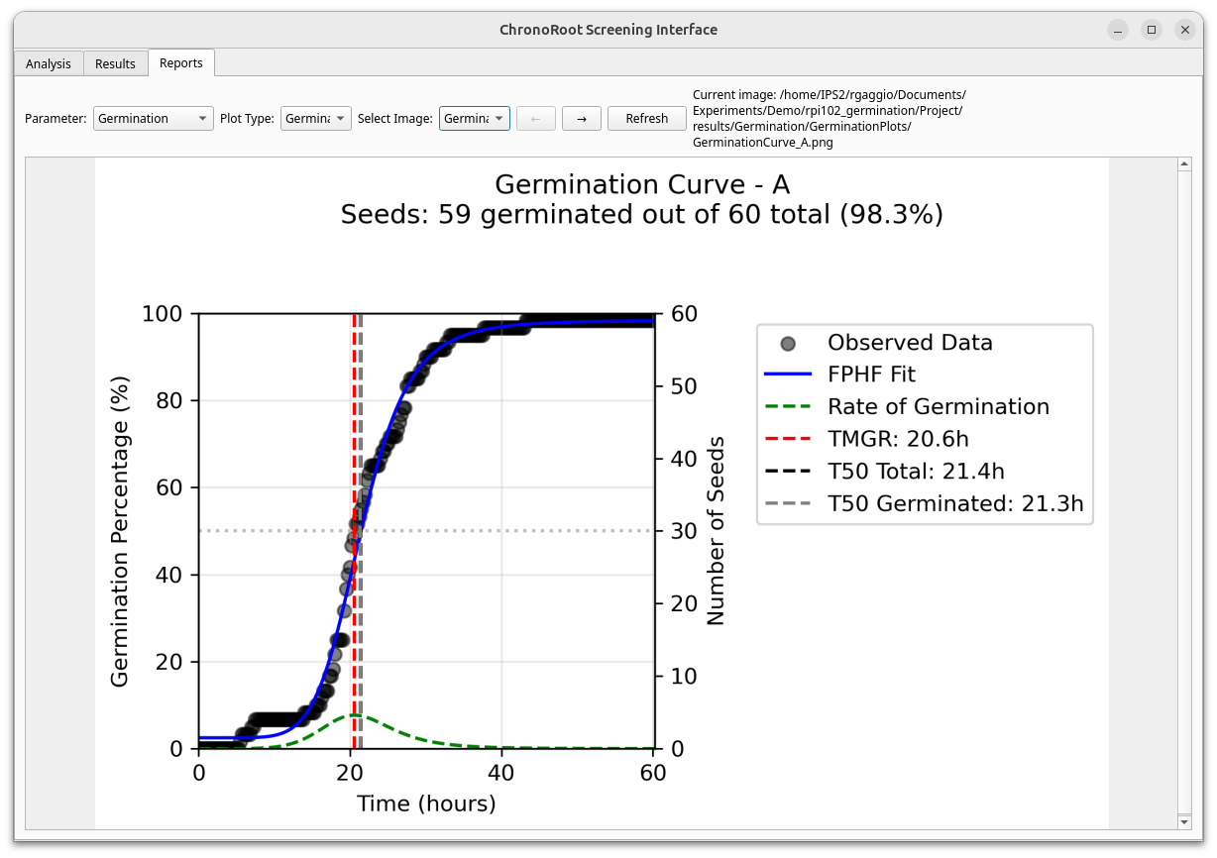The image size is (1217, 858).
Task: Click the ChronoRoot Screening Interface title bar
Action: coord(608,30)
